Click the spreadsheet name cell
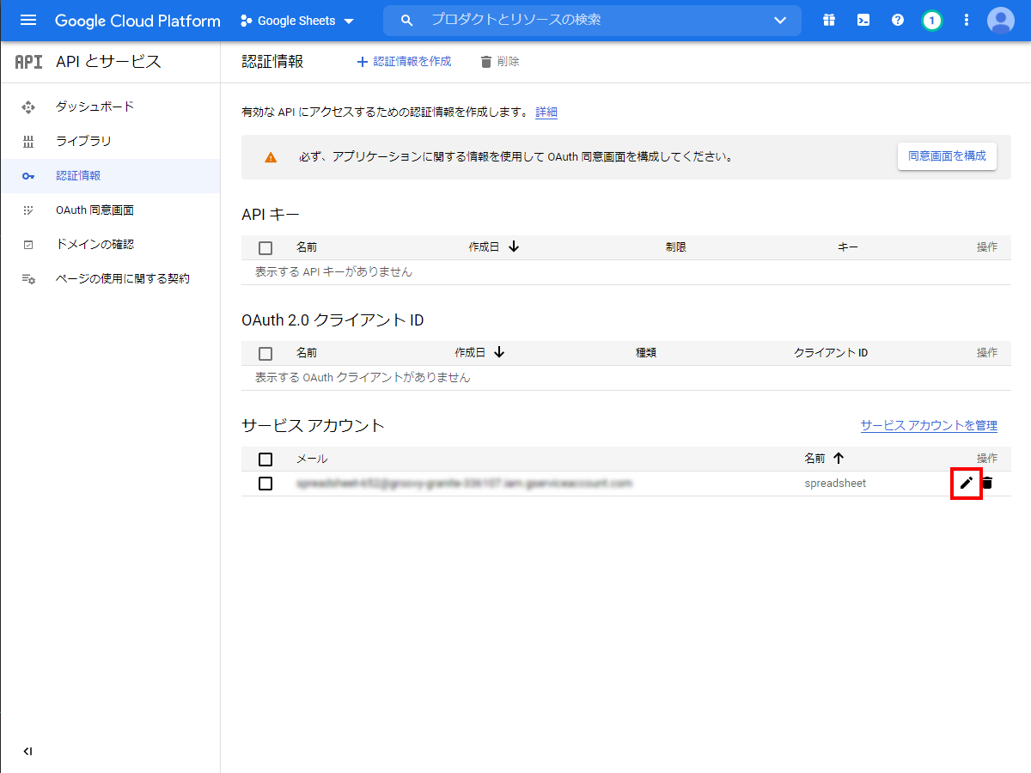Screen dimensions: 1031x773 point(835,484)
